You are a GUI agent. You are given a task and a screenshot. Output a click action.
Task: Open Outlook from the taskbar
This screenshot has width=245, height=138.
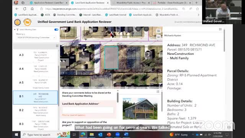click(x=100, y=135)
